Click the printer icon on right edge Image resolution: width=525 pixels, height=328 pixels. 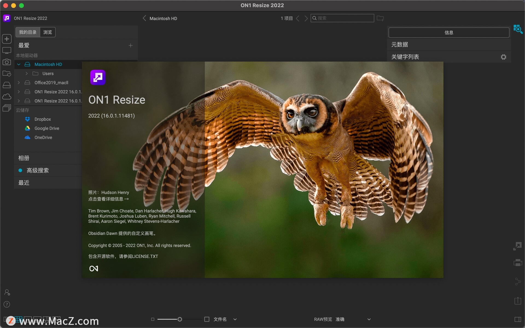point(518,263)
